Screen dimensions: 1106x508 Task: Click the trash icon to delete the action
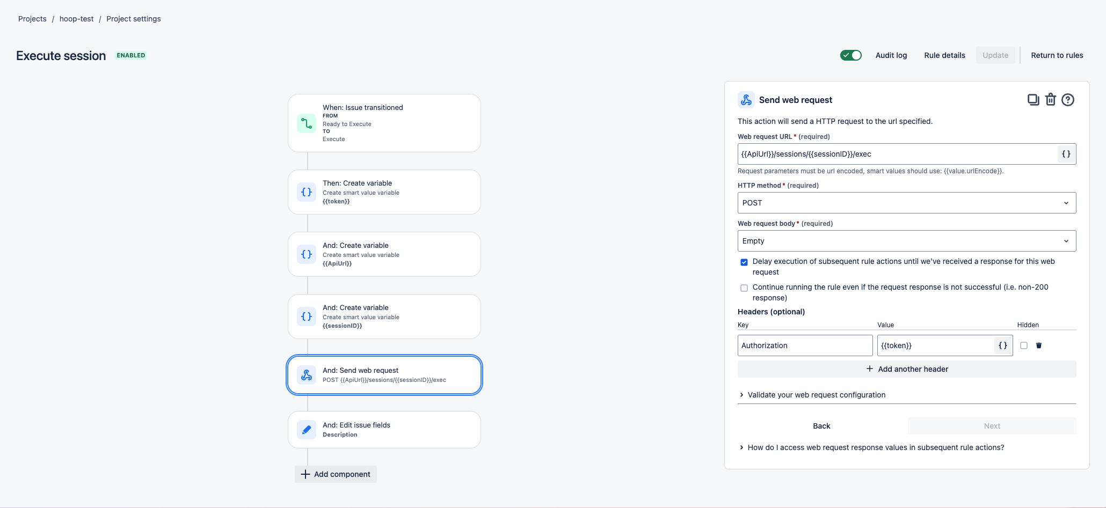click(x=1051, y=100)
